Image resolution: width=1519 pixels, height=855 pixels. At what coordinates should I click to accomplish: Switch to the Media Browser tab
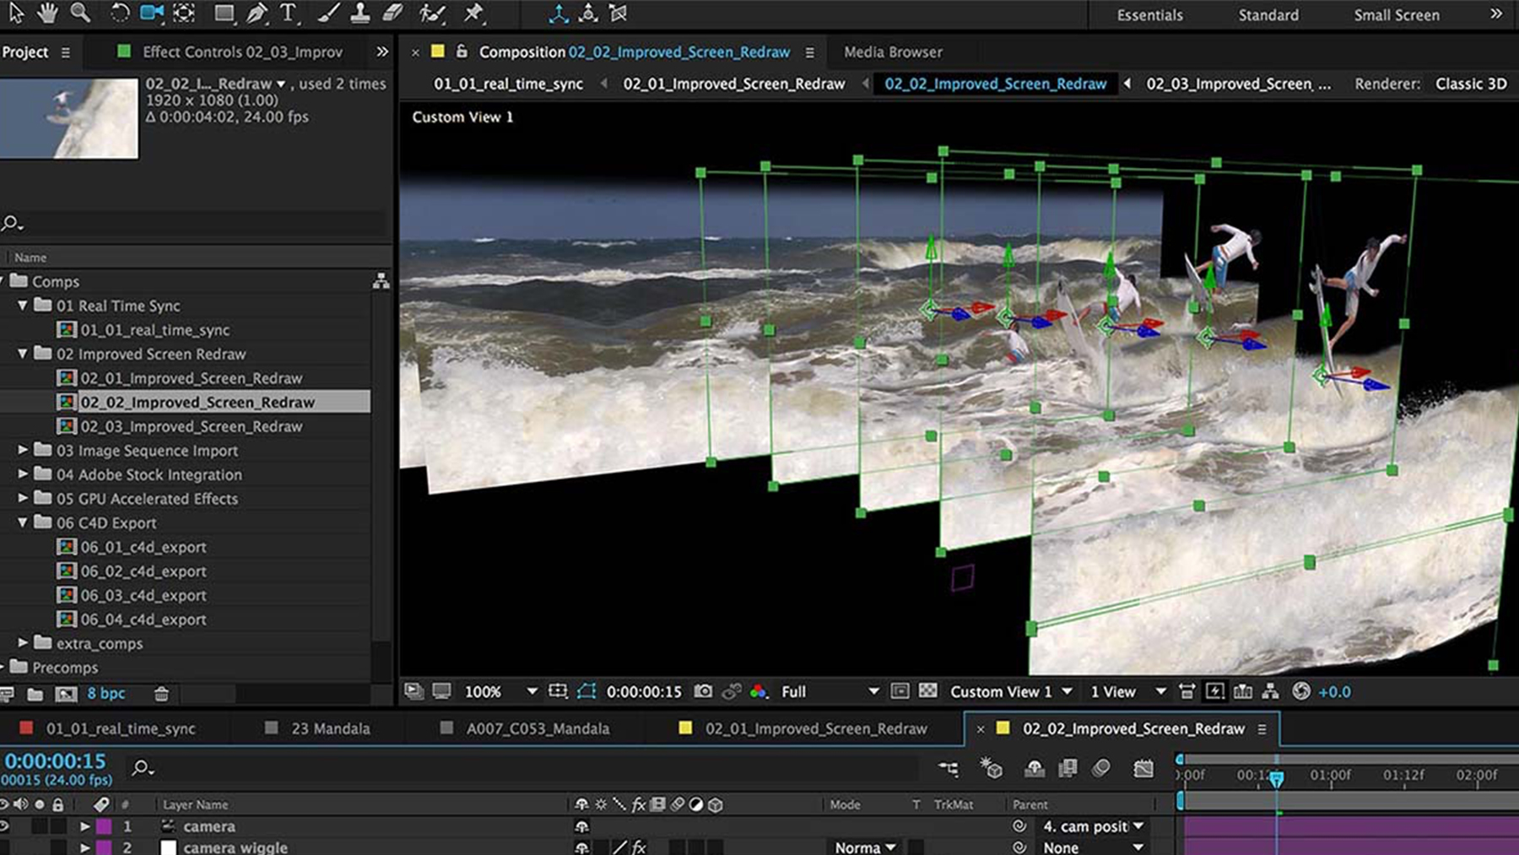click(893, 51)
